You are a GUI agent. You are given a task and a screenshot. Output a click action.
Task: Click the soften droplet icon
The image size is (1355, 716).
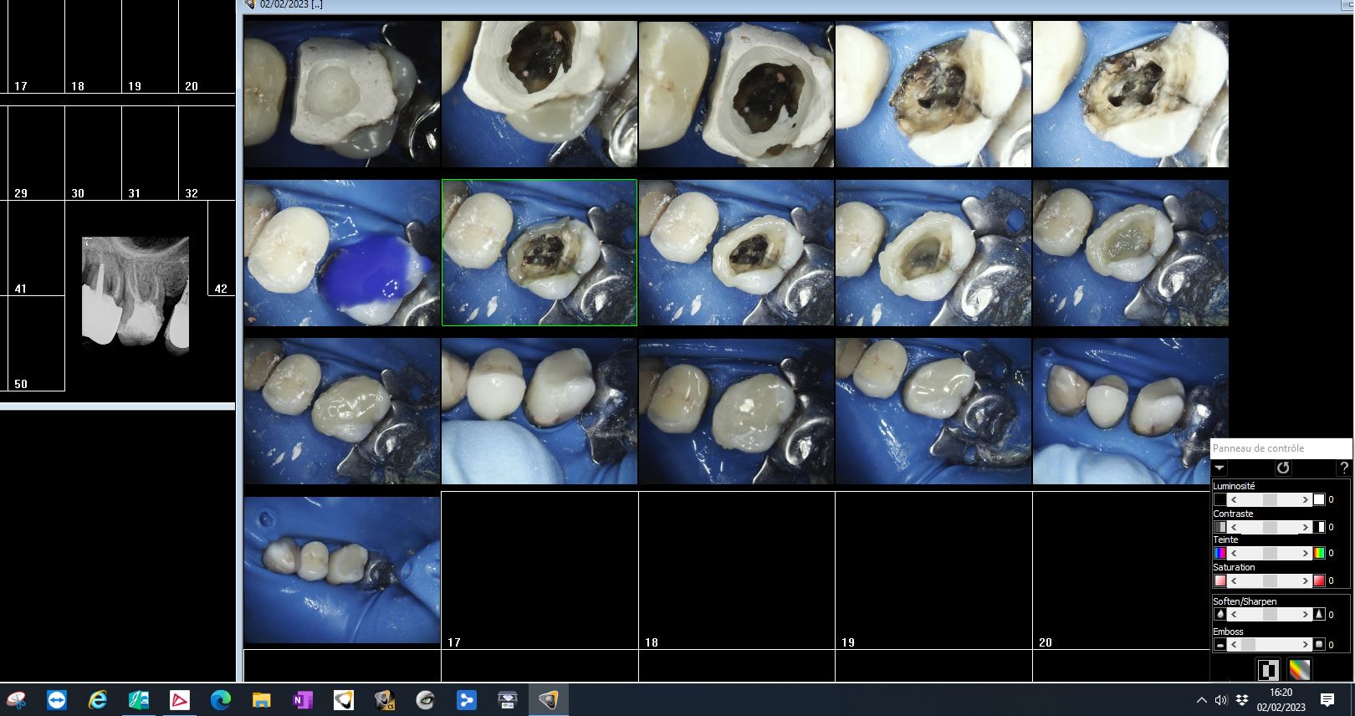[1219, 615]
